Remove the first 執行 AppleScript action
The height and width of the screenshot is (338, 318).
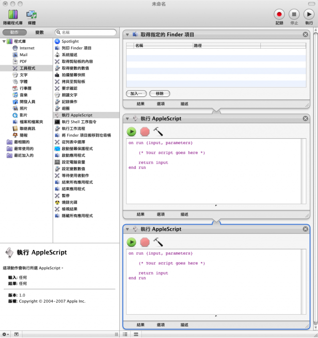pyautogui.click(x=305, y=118)
